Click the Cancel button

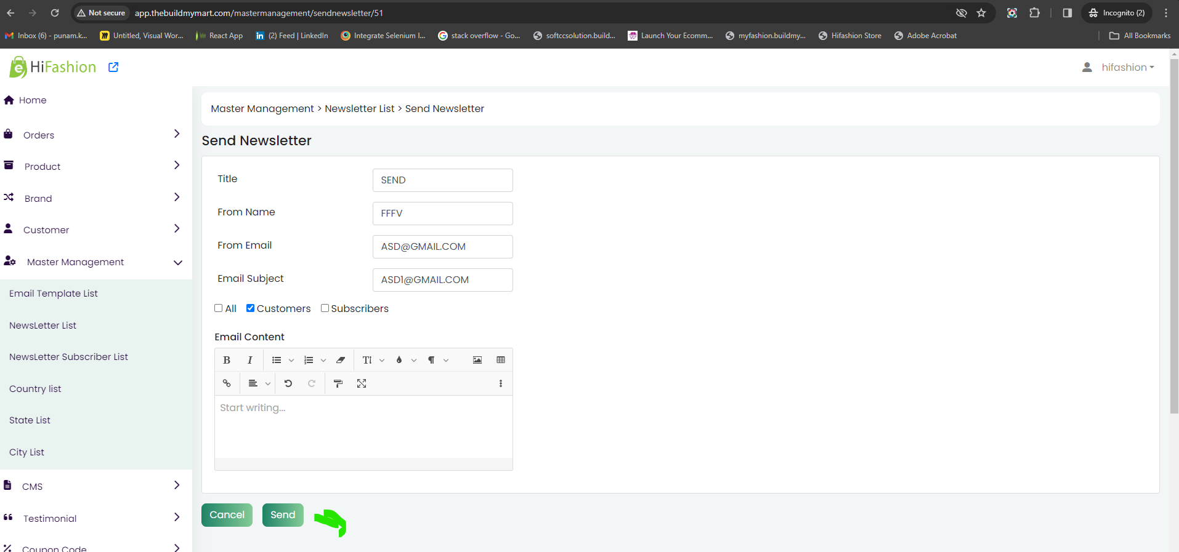[227, 515]
